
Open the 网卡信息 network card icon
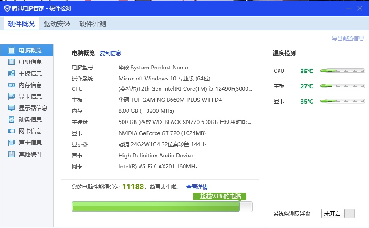[x=11, y=131]
